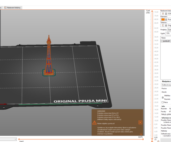Toggle the one-layer lock icon below vertical slider

tap(152, 141)
